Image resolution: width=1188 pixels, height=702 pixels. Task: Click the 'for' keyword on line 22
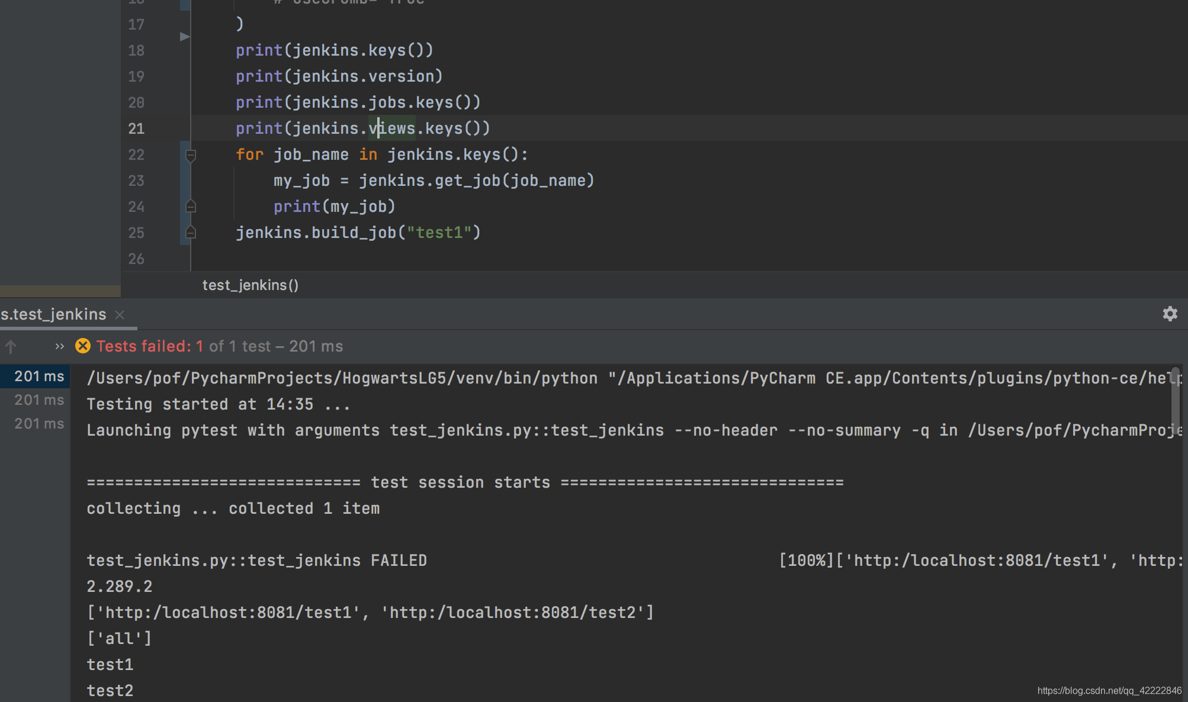click(x=249, y=154)
